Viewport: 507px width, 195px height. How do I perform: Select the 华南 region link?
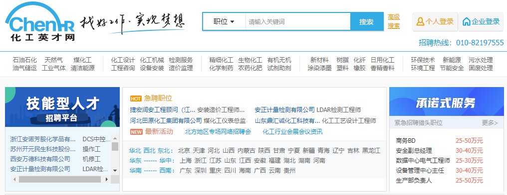click(135, 171)
